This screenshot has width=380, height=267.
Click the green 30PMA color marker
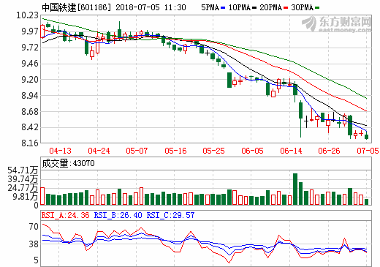[x=316, y=8]
